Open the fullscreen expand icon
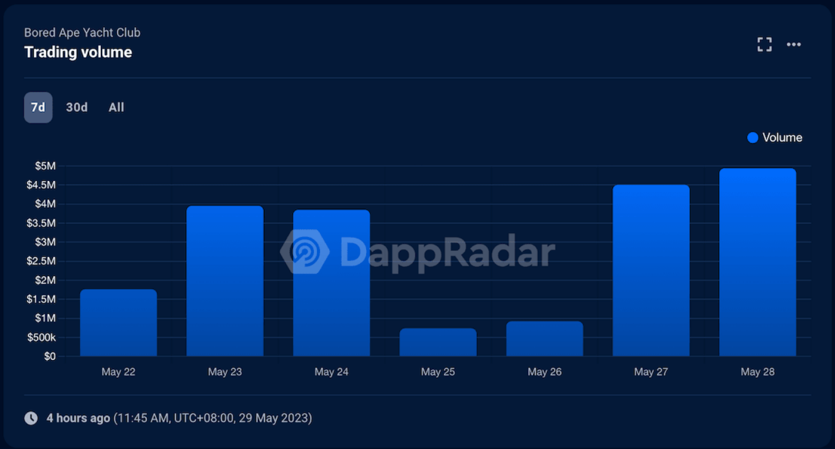The image size is (835, 449). tap(764, 44)
